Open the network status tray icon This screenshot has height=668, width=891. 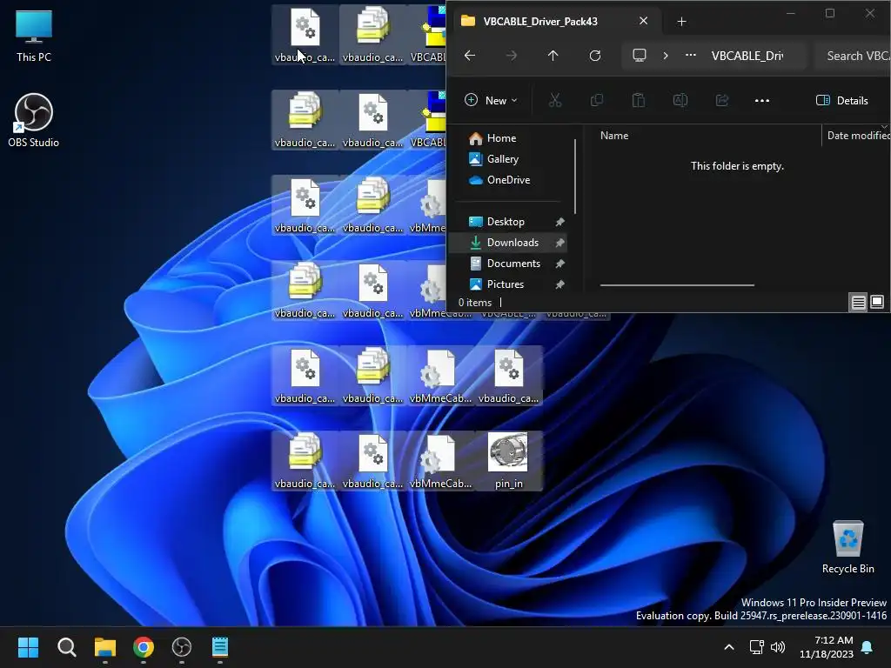click(756, 647)
